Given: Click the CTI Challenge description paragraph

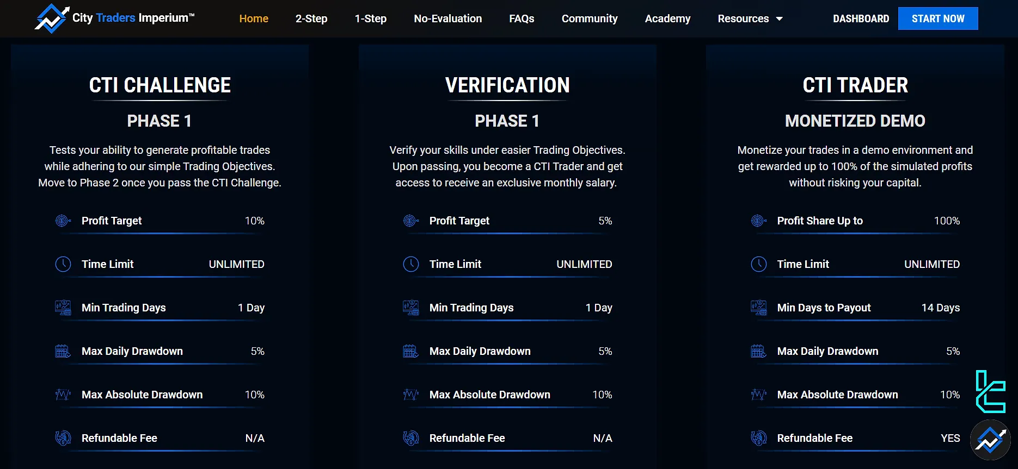Looking at the screenshot, I should pyautogui.click(x=160, y=166).
